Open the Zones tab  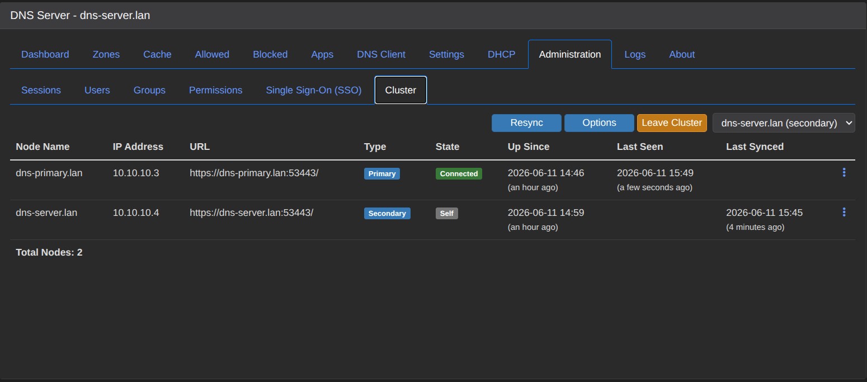coord(106,54)
